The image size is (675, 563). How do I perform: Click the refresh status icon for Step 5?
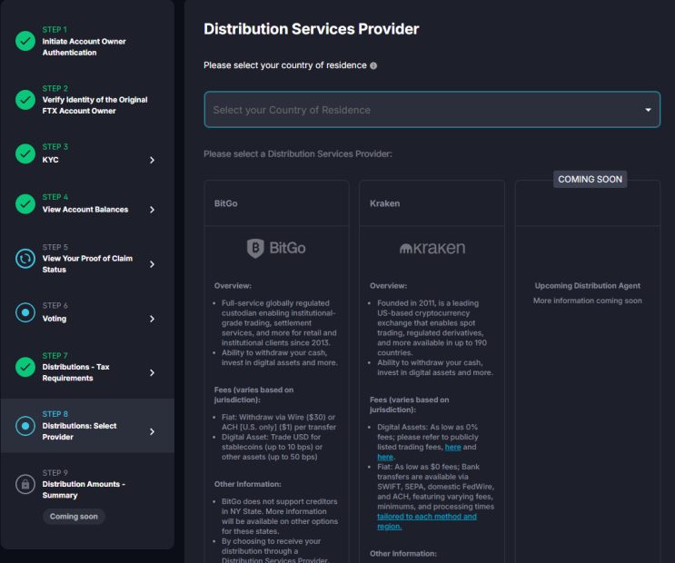click(25, 259)
